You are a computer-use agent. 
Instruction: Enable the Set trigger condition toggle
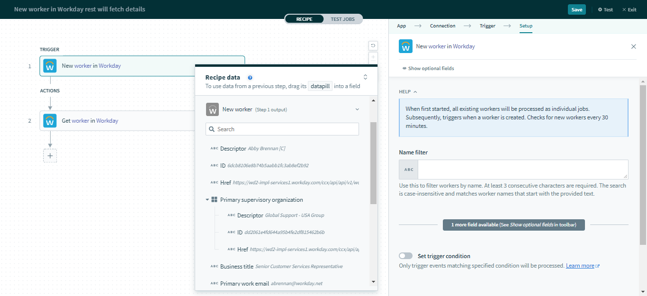405,256
